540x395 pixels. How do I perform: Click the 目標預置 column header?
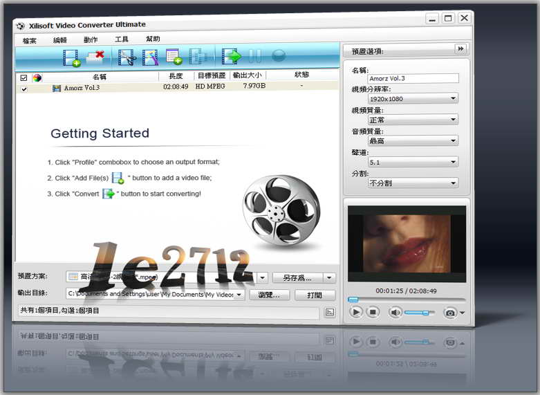point(212,75)
